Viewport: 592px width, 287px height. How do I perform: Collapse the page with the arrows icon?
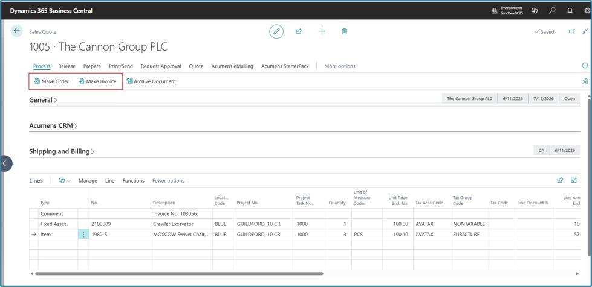click(585, 31)
